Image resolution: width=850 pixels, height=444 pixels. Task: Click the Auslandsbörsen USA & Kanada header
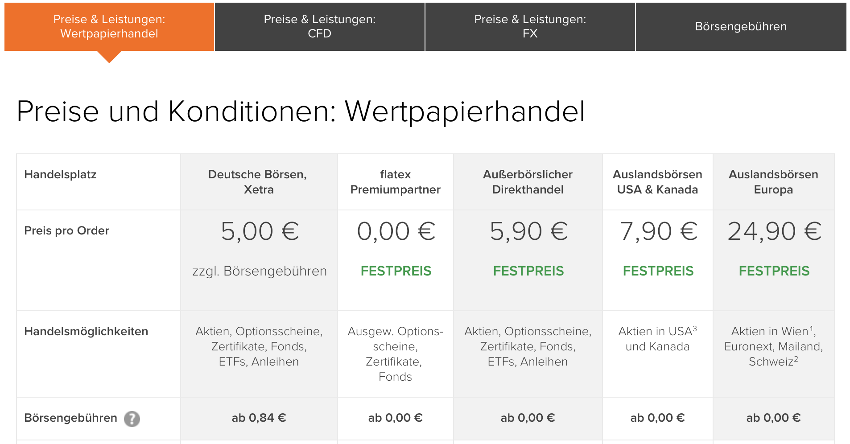point(658,182)
